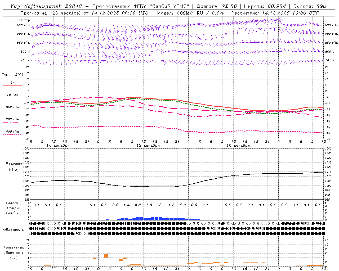The height and width of the screenshot is (271, 339).
Task: Click the 'Td 2м' dew point legend entry
Action: pyautogui.click(x=12, y=95)
